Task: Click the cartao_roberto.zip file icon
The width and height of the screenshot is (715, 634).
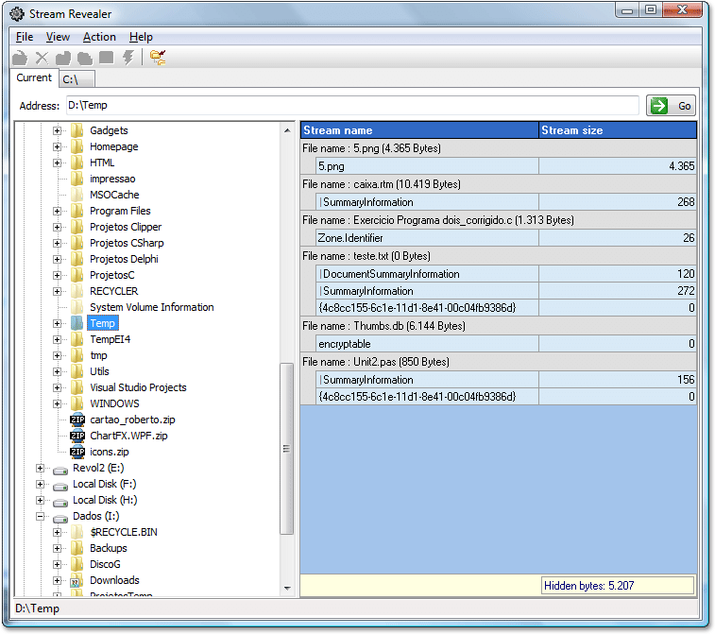Action: tap(77, 420)
